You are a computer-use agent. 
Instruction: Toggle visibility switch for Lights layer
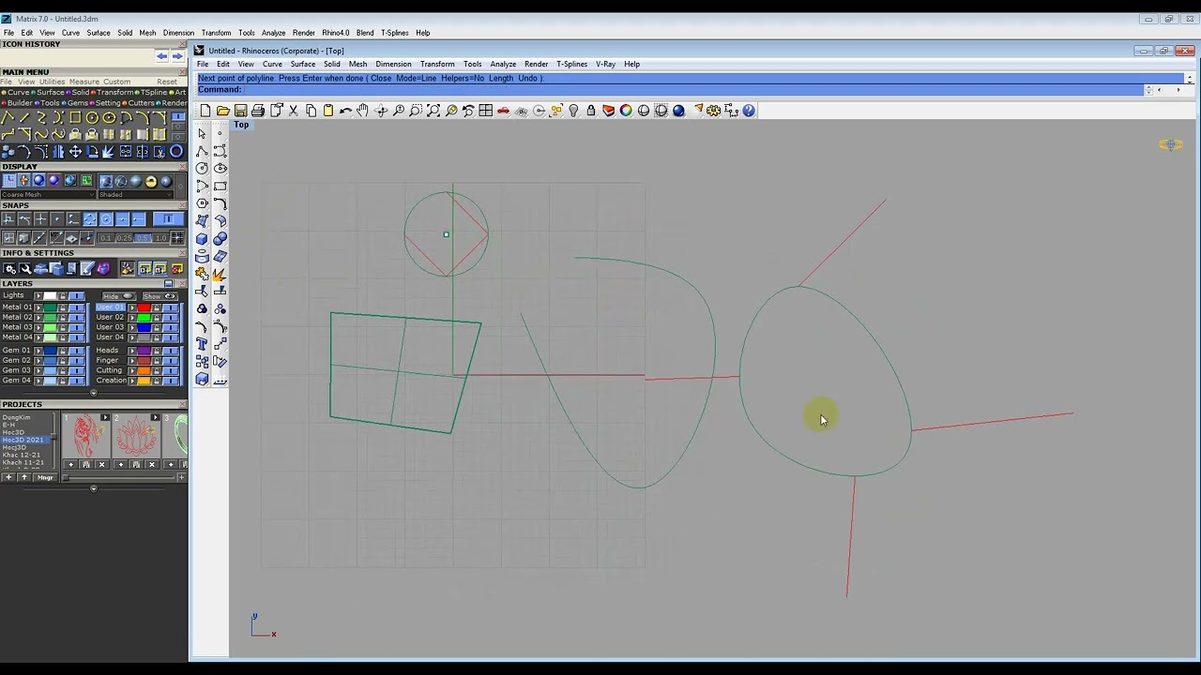pos(77,296)
